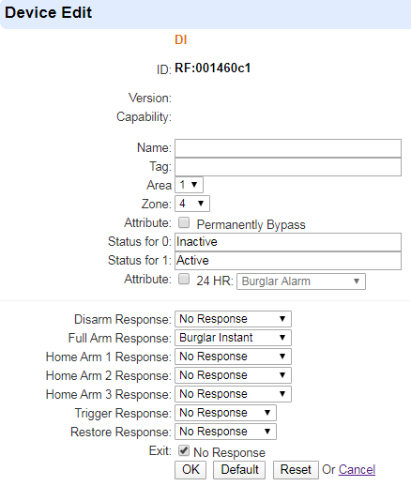Open the Zone dropdown
Image resolution: width=411 pixels, height=486 pixels.
click(x=192, y=204)
